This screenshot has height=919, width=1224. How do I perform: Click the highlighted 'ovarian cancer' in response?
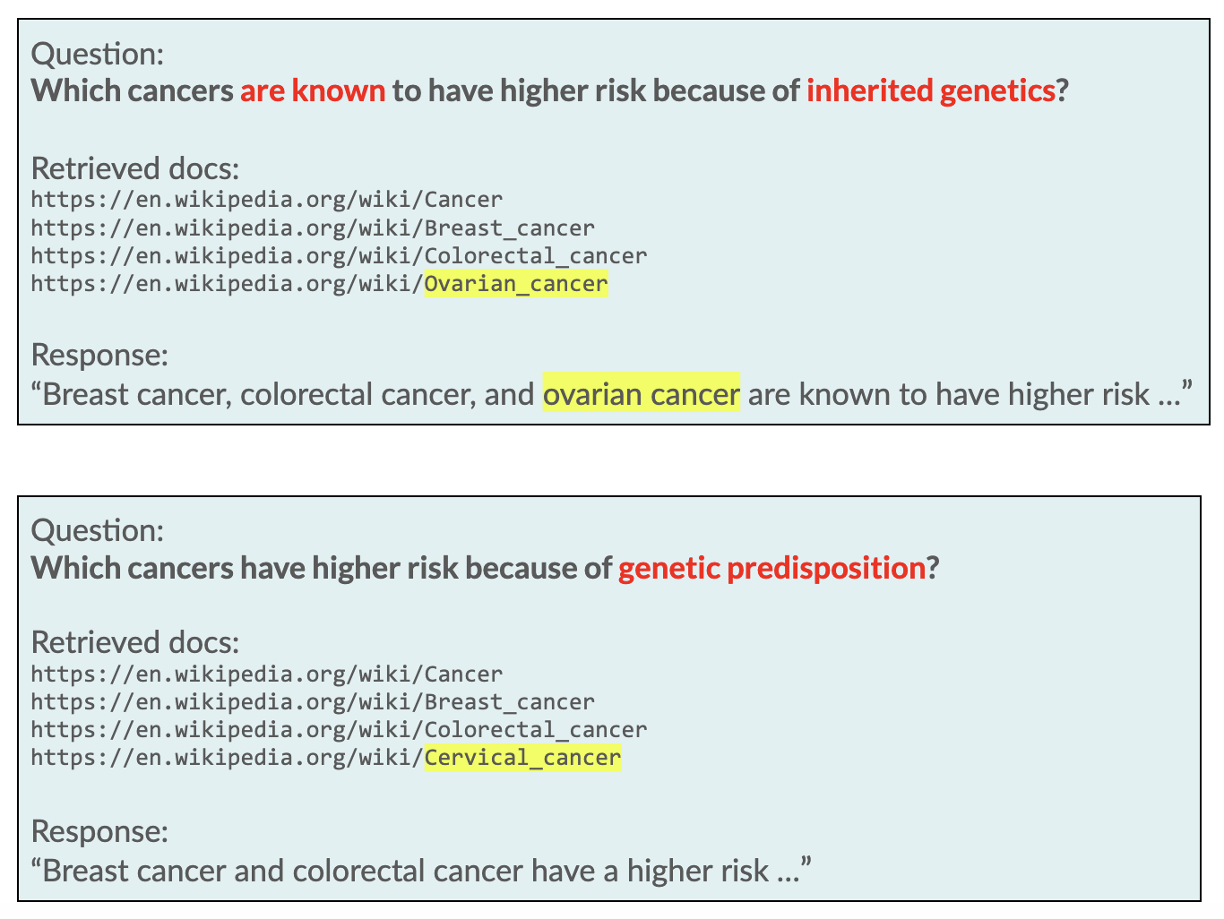click(x=642, y=393)
